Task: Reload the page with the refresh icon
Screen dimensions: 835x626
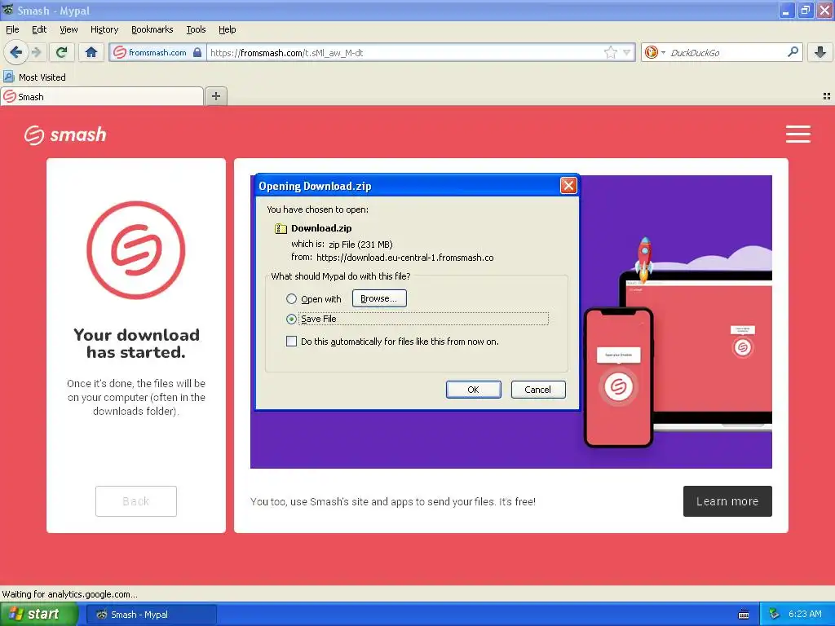Action: click(x=62, y=52)
